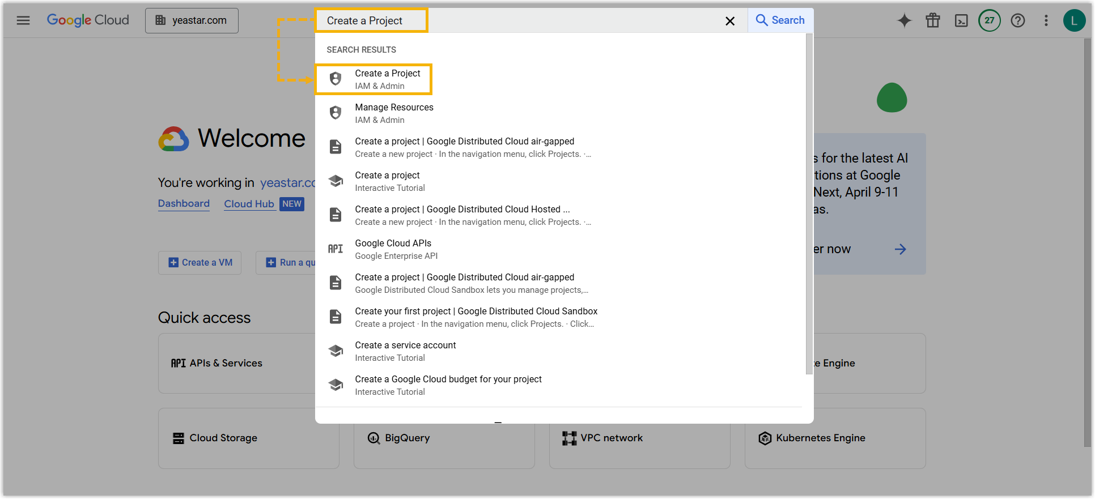The image size is (1095, 499).
Task: Click the Create a VM button
Action: click(200, 263)
